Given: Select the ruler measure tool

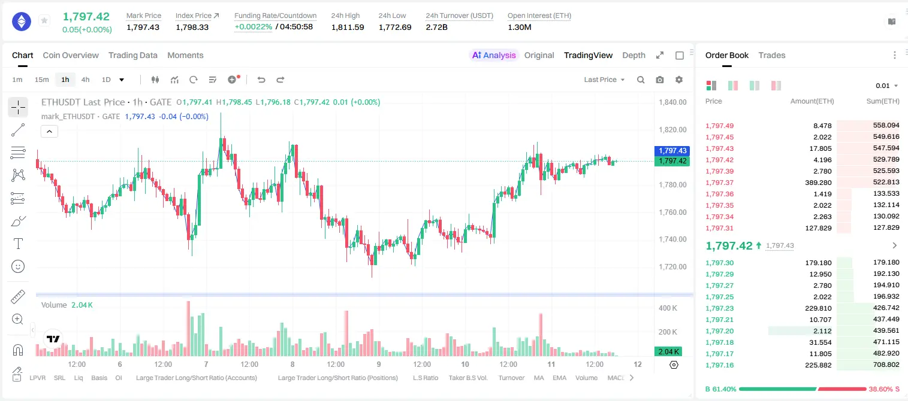Looking at the screenshot, I should pyautogui.click(x=18, y=296).
